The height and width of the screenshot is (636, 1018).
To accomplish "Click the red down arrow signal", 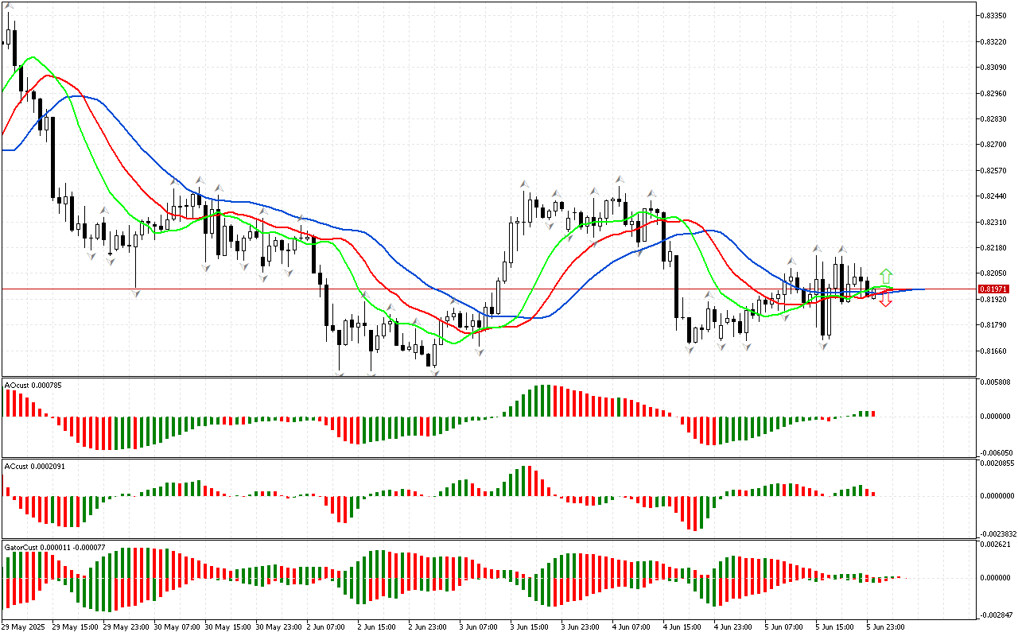I will click(886, 301).
